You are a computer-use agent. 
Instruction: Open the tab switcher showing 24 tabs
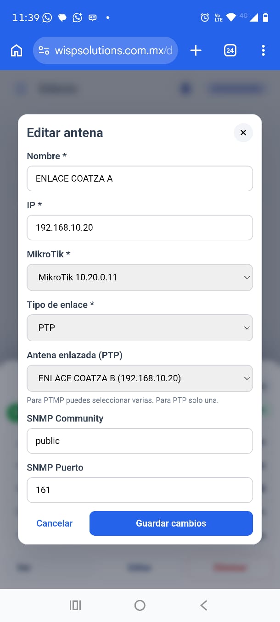click(x=230, y=50)
